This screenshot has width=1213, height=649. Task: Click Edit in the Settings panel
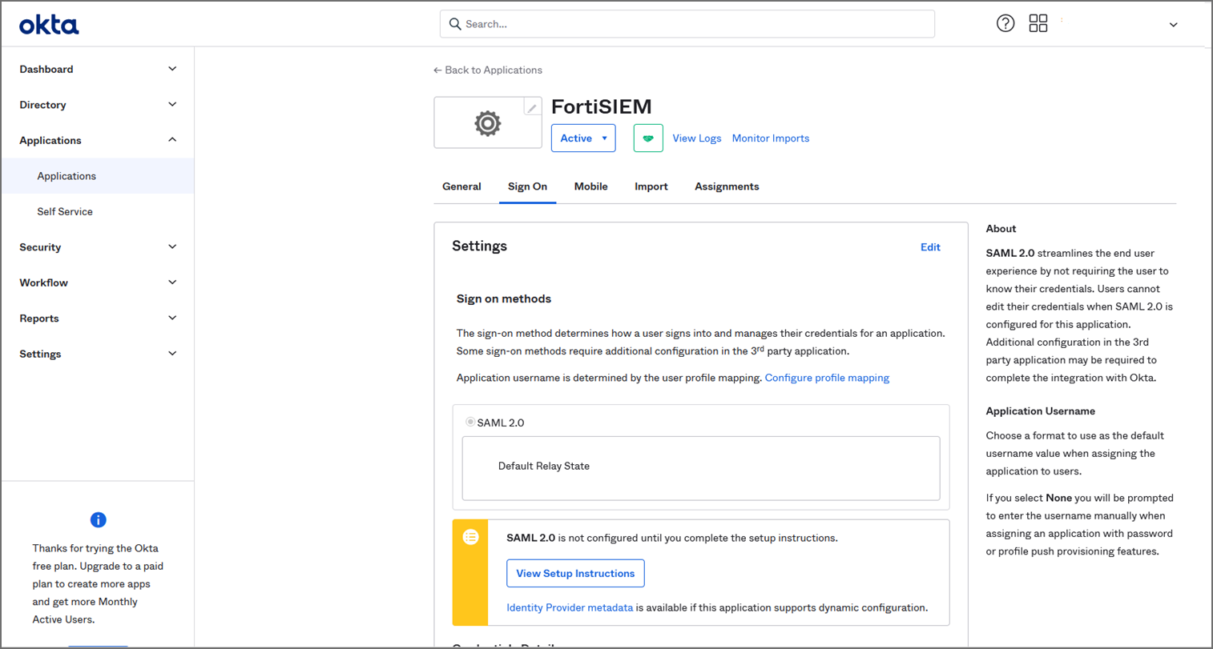click(930, 247)
